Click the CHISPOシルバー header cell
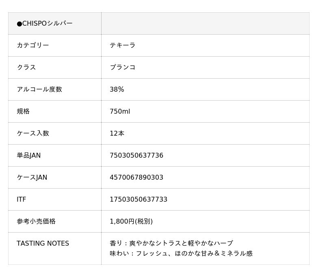This screenshot has width=325, height=277. pos(45,24)
